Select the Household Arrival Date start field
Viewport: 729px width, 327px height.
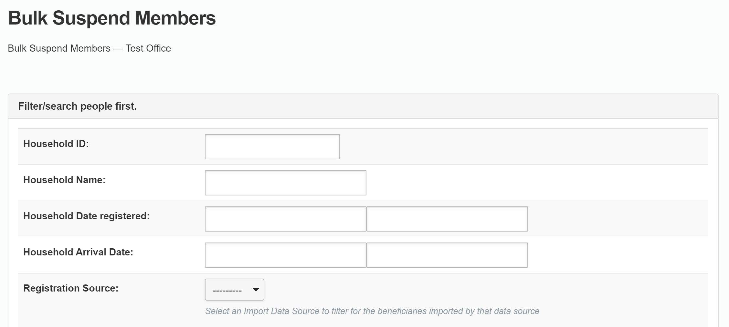(x=285, y=255)
